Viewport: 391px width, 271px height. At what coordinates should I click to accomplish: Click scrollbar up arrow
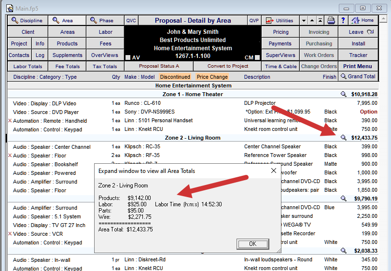384,19
